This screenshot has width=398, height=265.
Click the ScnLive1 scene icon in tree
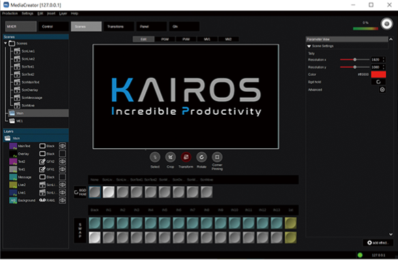tap(17, 51)
